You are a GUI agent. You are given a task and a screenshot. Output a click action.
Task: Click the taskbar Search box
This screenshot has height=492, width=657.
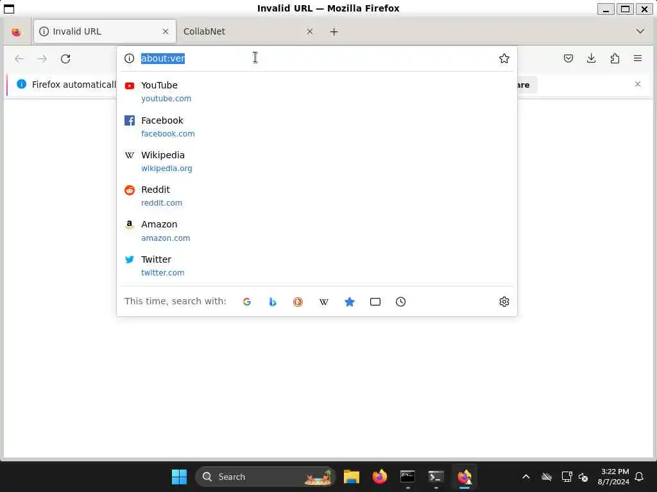[265, 477]
